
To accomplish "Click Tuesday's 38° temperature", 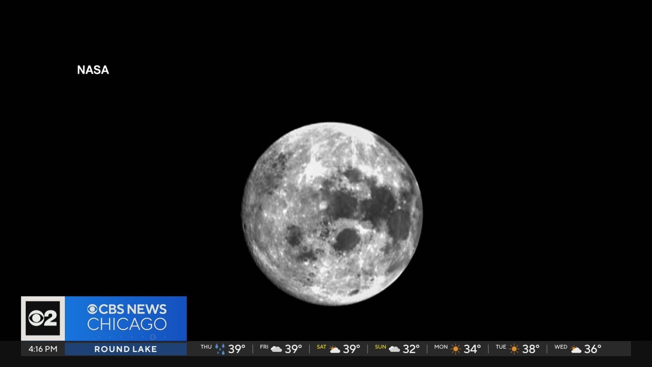I will click(x=531, y=349).
